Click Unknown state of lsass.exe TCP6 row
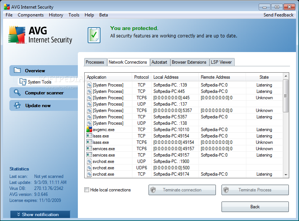299x221 pixels. (264, 142)
